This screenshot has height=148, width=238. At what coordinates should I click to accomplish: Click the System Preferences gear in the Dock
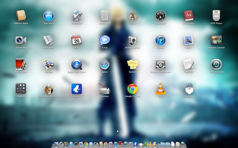point(131,144)
